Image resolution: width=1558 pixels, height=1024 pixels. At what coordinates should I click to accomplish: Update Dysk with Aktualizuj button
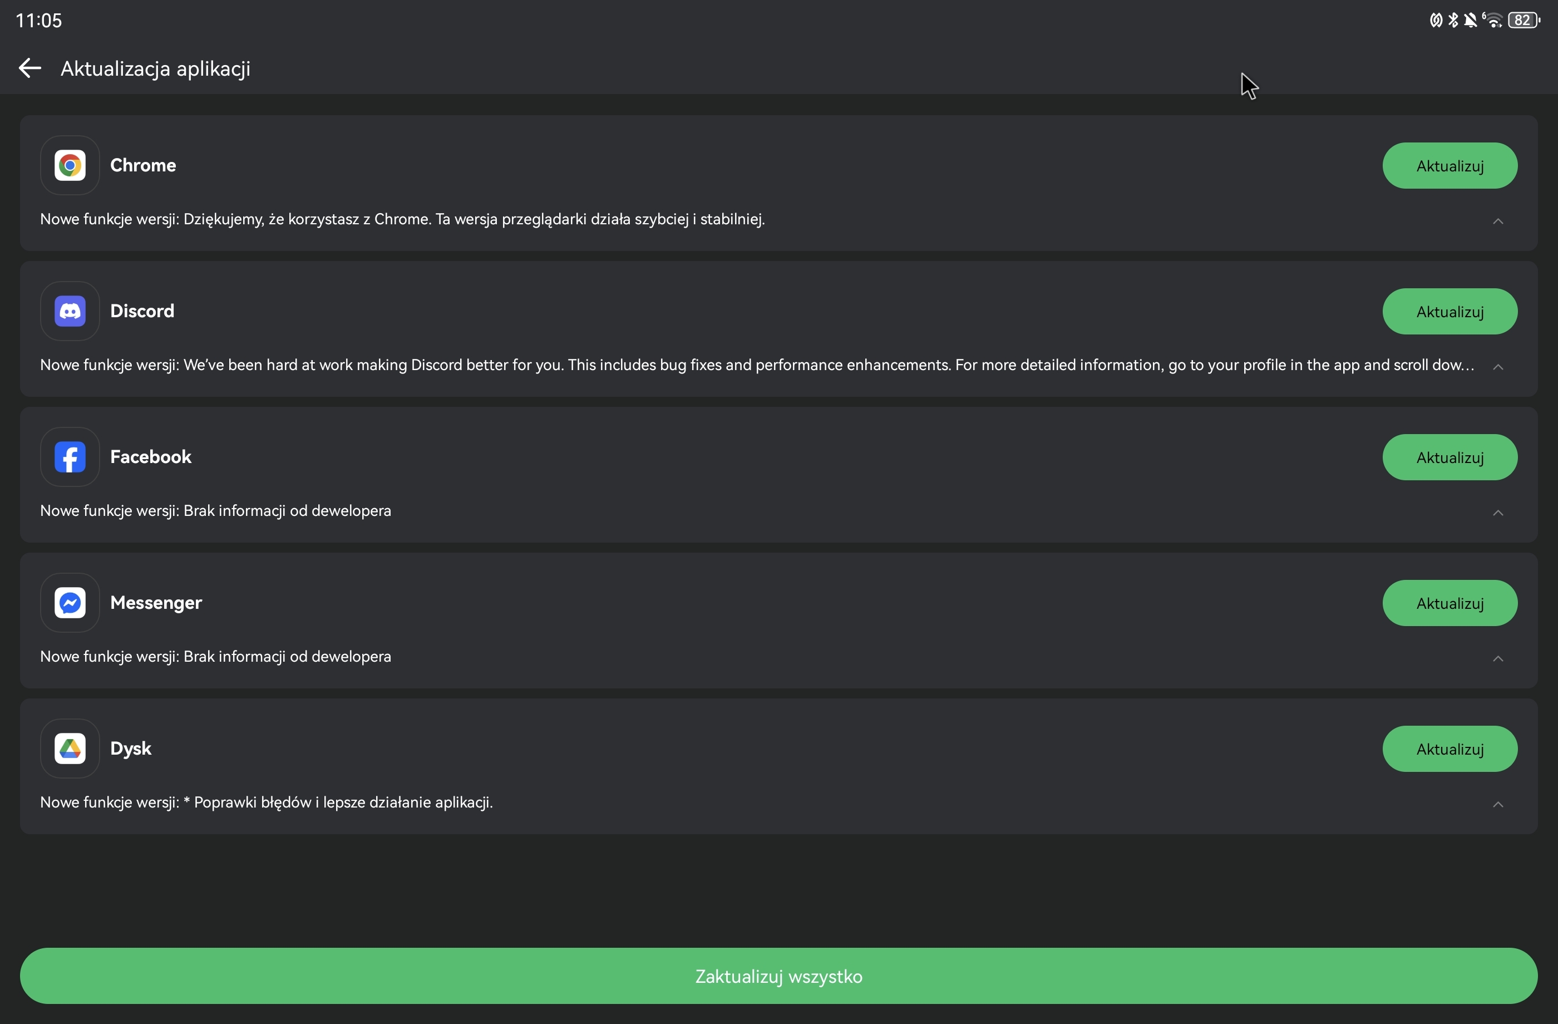coord(1450,749)
